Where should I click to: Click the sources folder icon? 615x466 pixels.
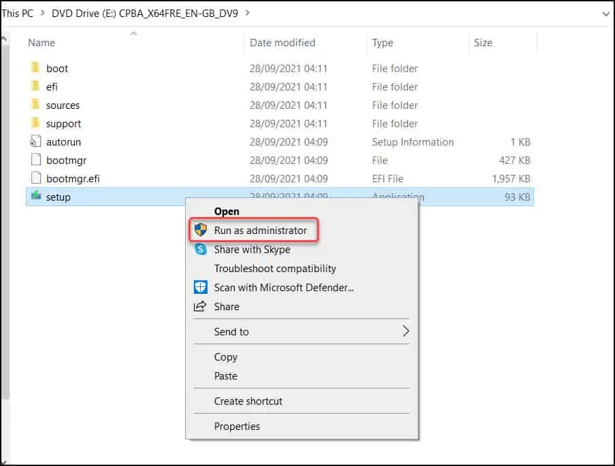pos(35,104)
